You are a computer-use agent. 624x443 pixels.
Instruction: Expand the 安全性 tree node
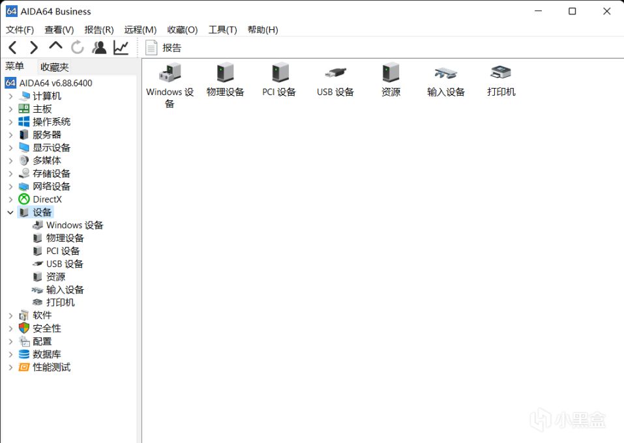[10, 328]
